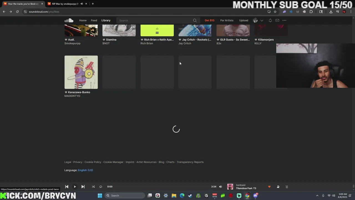Screen dimensions: 355x200
Task: Click the player progress timeline bar
Action: point(162,187)
